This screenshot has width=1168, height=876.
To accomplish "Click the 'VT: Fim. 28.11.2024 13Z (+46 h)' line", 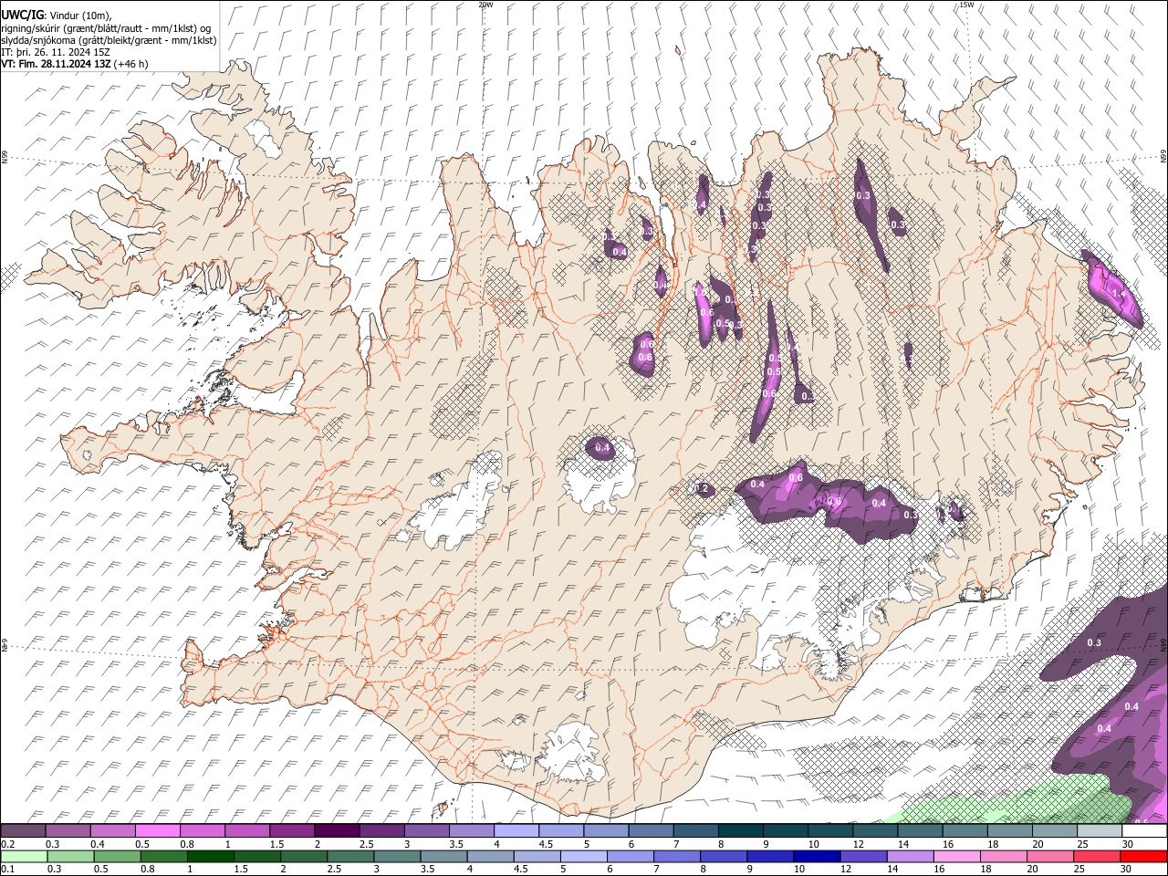I will point(74,64).
